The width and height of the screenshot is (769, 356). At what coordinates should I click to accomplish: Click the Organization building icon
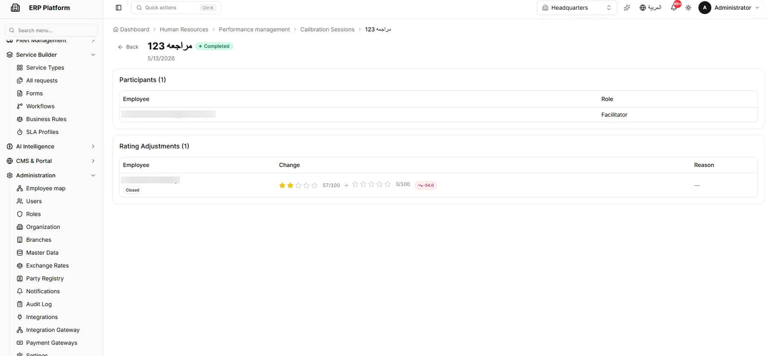click(x=20, y=227)
